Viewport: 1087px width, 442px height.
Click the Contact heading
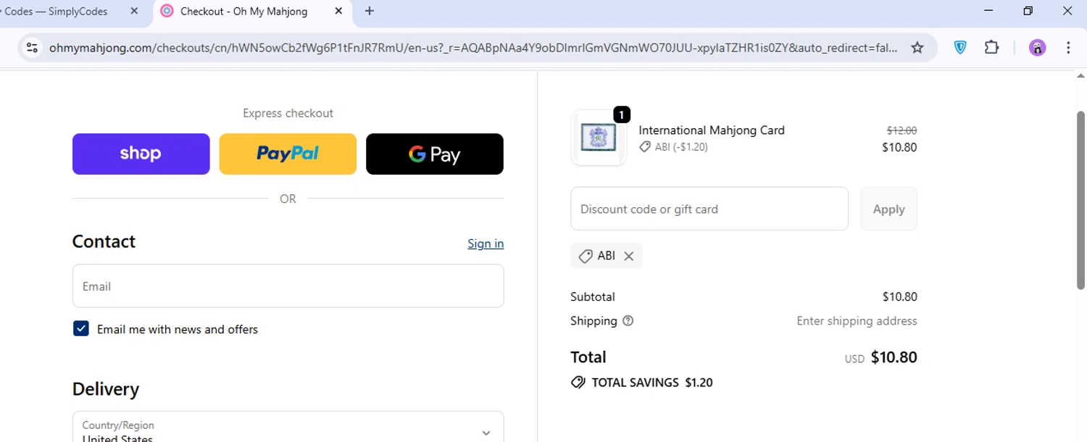(x=104, y=241)
